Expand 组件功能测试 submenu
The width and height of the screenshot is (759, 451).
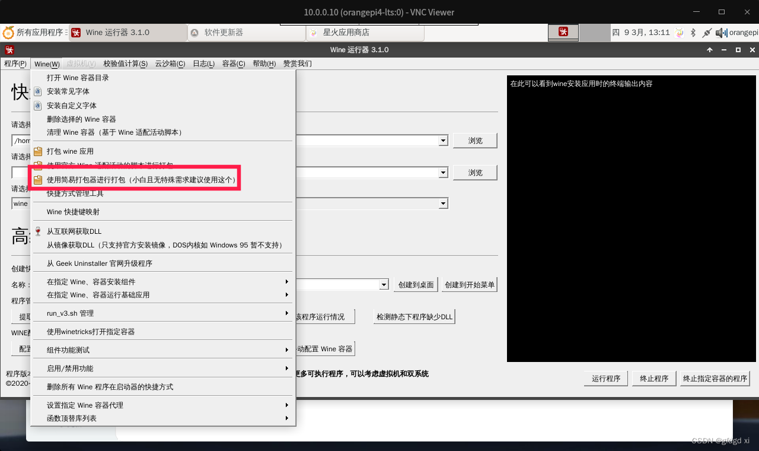point(163,350)
